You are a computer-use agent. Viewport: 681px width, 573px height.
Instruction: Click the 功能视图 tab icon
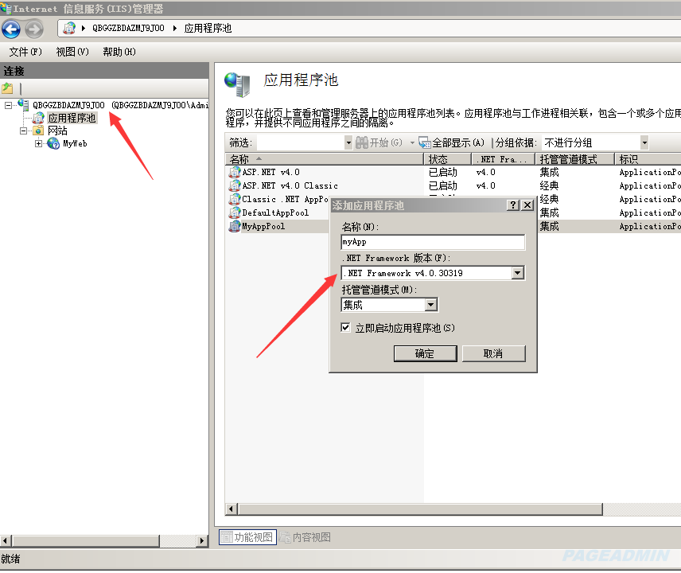click(226, 537)
